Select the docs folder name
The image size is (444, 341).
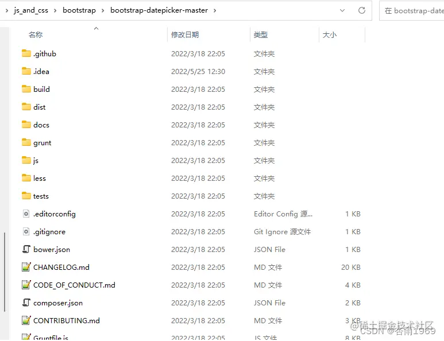[41, 125]
